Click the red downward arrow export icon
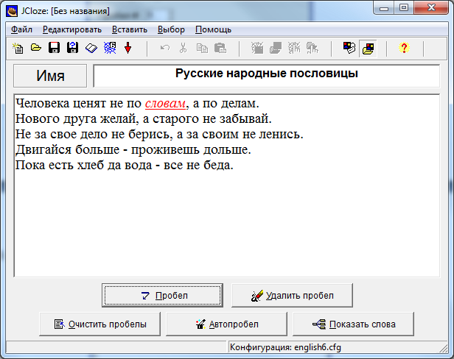Image resolution: width=454 pixels, height=359 pixels. click(128, 48)
